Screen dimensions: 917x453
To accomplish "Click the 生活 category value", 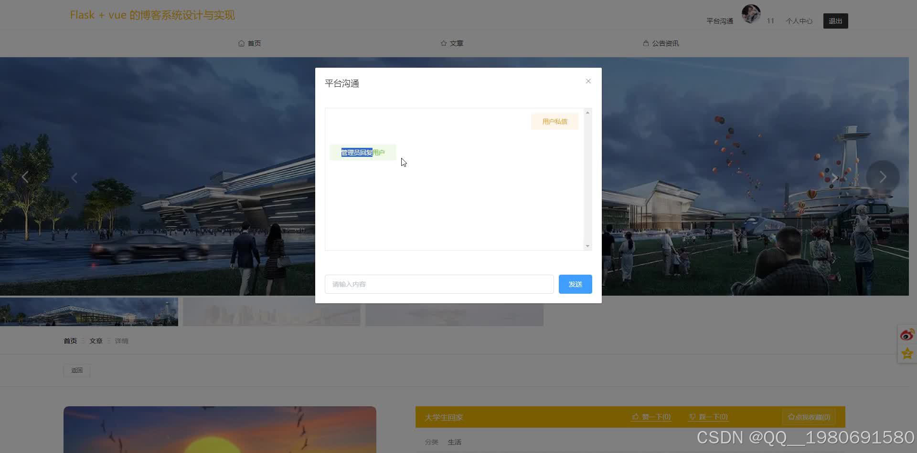I will (x=455, y=442).
